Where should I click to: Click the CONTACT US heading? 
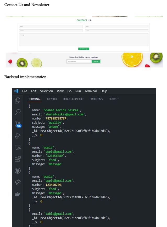[x=84, y=20]
